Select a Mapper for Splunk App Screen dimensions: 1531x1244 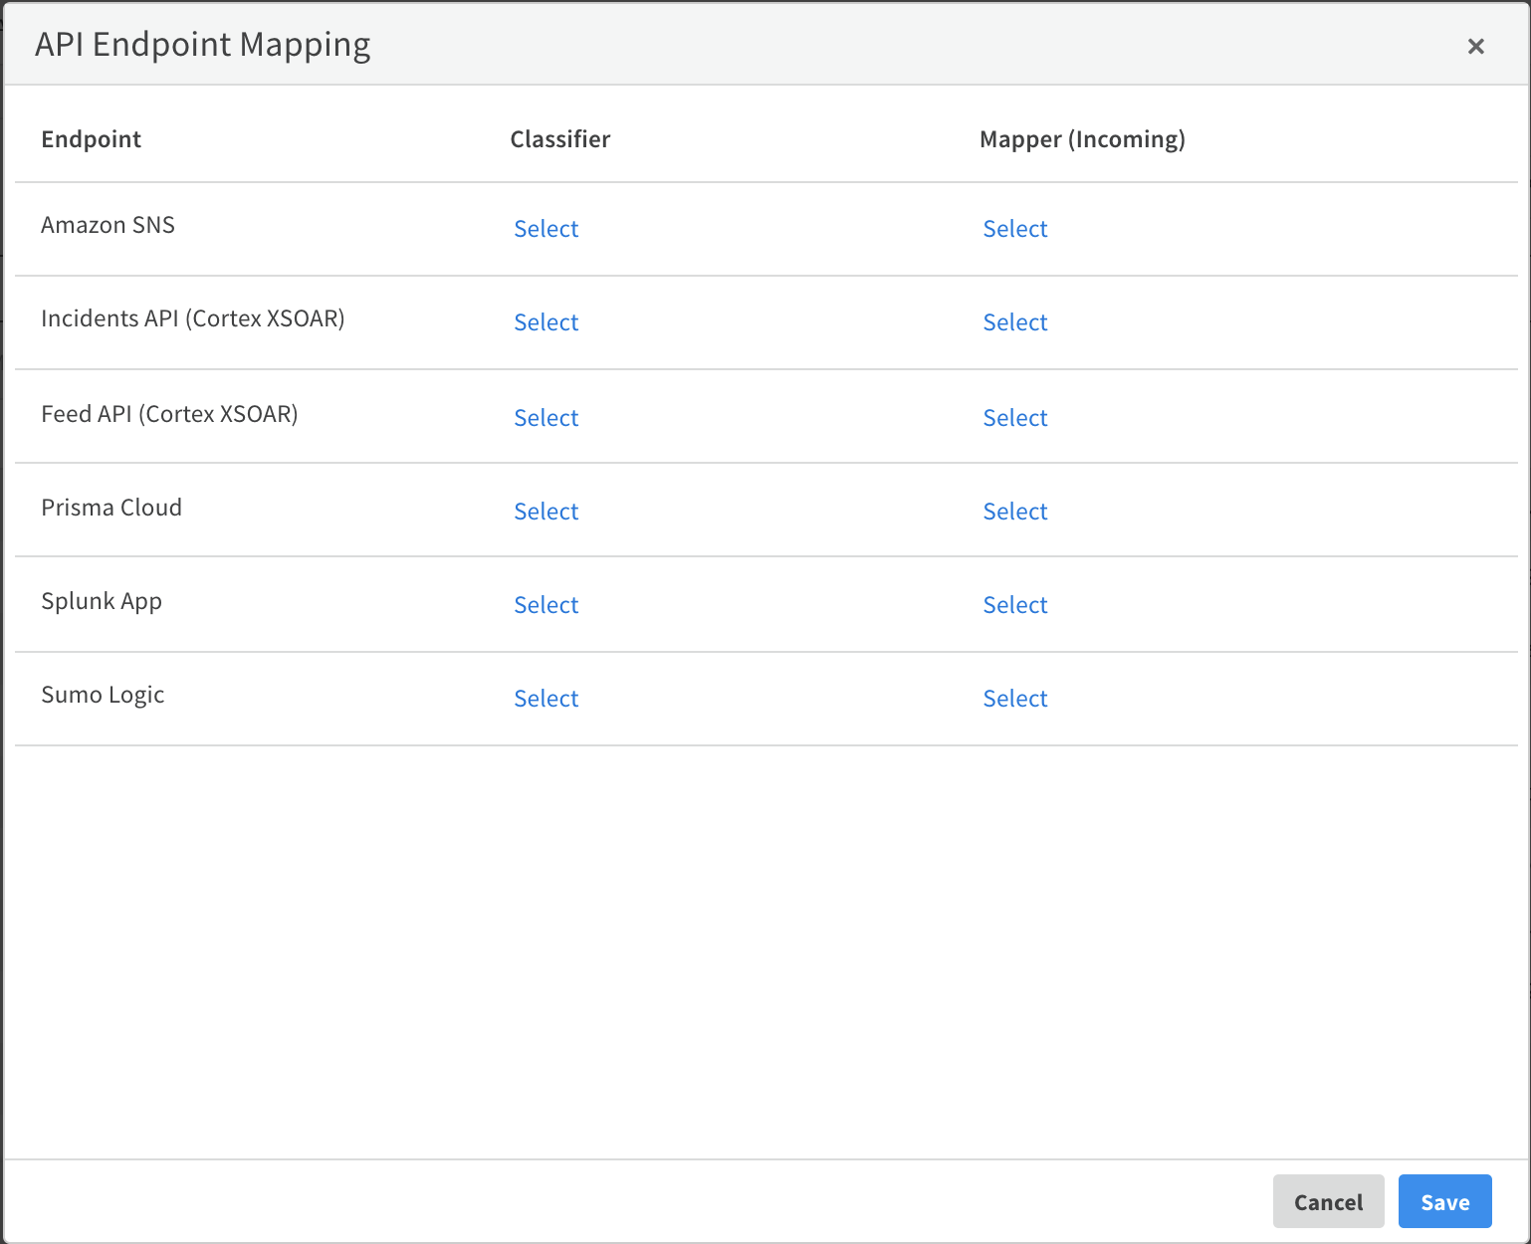[x=1014, y=604]
